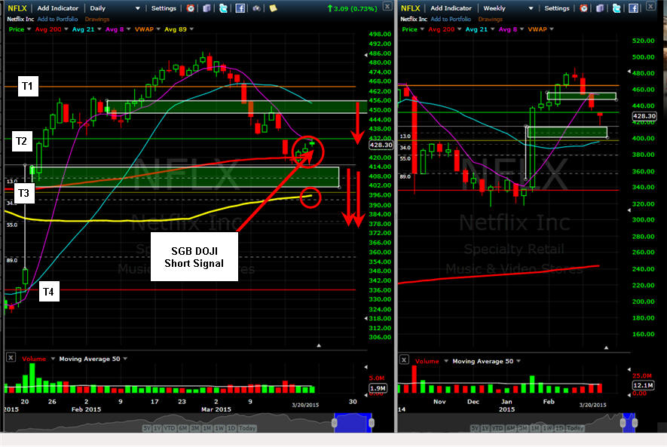Share Daily chart via Facebook icon

[x=240, y=8]
